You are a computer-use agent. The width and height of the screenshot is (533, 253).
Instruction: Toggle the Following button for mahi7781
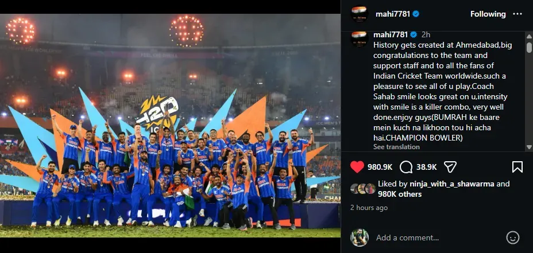coord(488,14)
